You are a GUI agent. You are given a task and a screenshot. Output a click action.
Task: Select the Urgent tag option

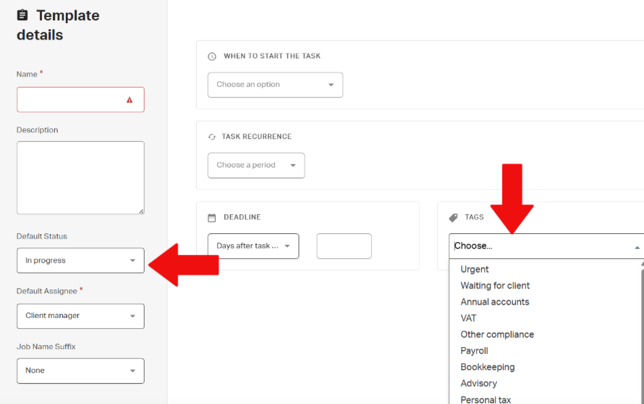[x=474, y=269]
